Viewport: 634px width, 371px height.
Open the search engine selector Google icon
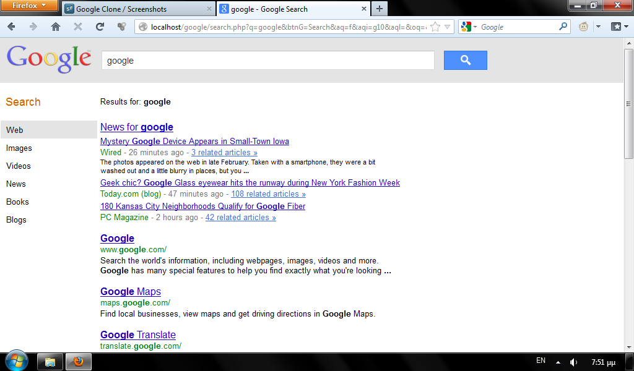click(x=469, y=27)
